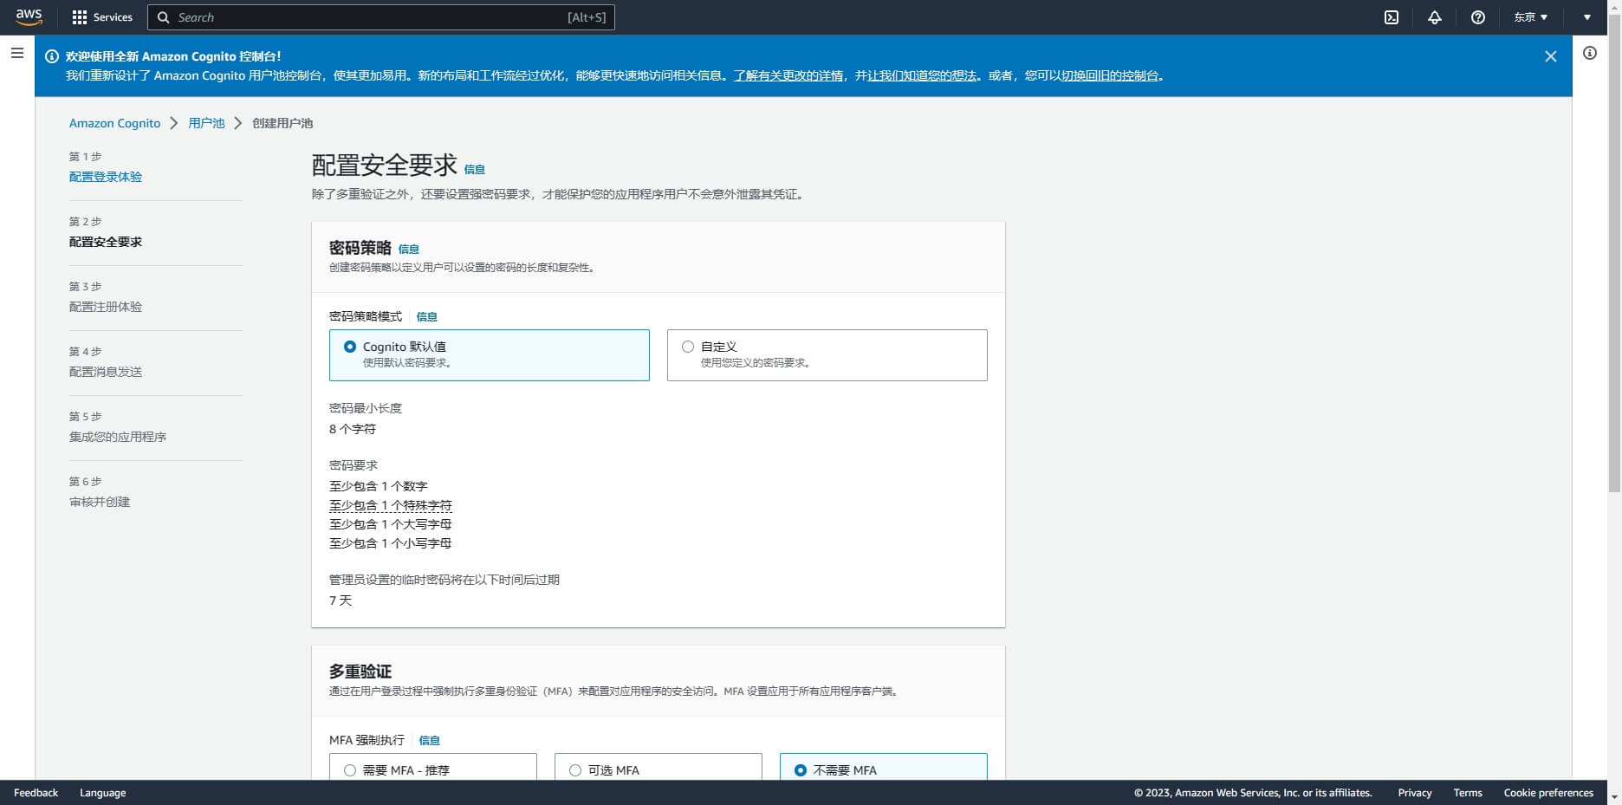Expand the account dropdown arrow at top right
This screenshot has height=805, width=1622.
coord(1587,17)
